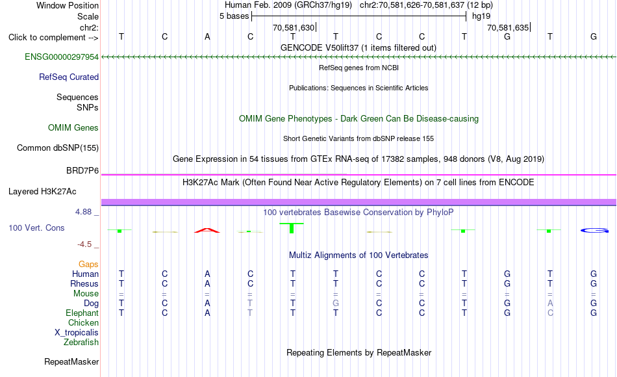Viewport: 617px width, 377px height.
Task: Click the 5 bases scale bar
Action: pos(359,16)
